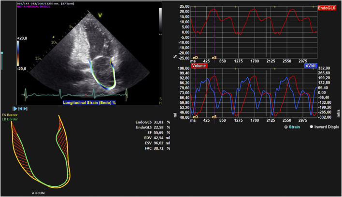Click the frame info text showing 57 bpm

click(x=45, y=3)
